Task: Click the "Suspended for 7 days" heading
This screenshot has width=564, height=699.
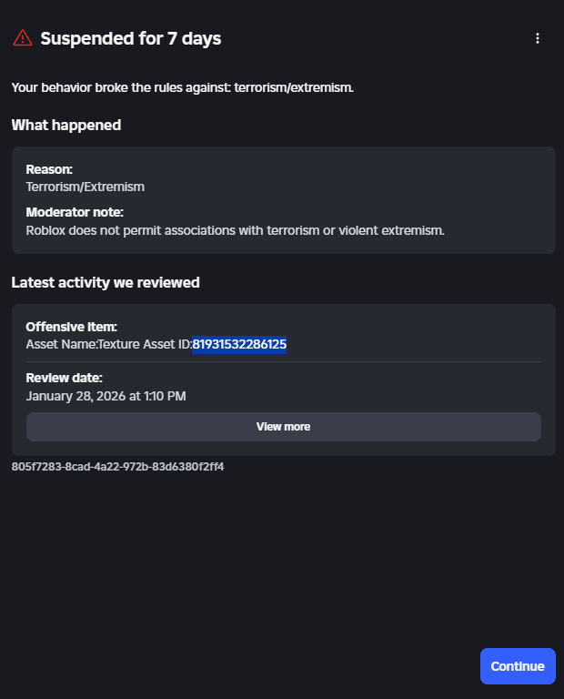Action: pyautogui.click(x=130, y=38)
